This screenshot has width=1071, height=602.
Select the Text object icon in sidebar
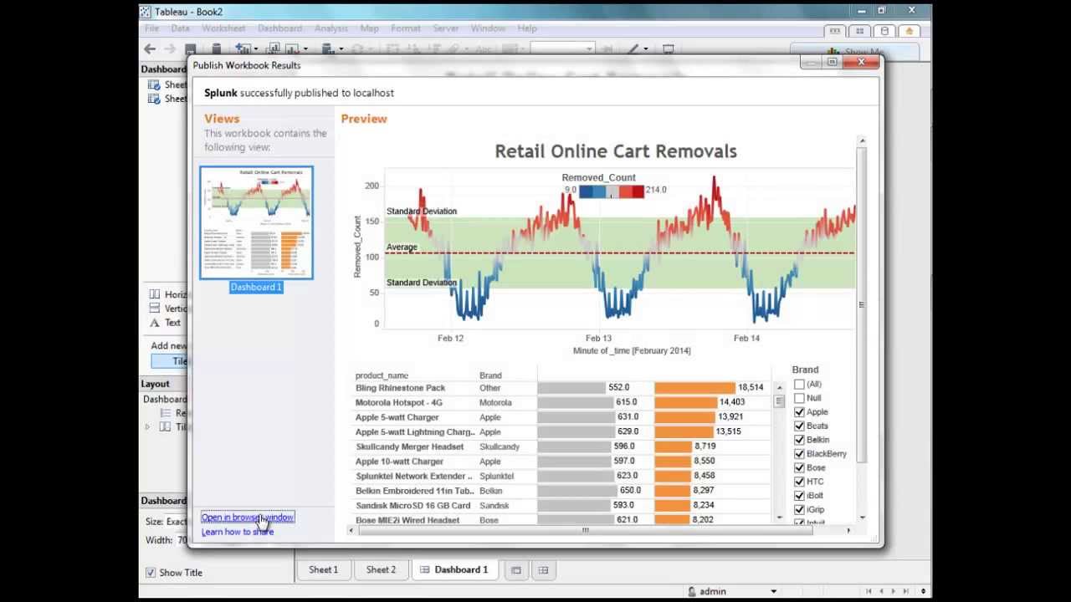tap(155, 323)
